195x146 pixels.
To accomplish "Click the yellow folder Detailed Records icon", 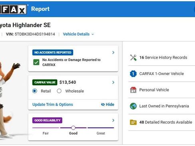I will click(x=133, y=122).
